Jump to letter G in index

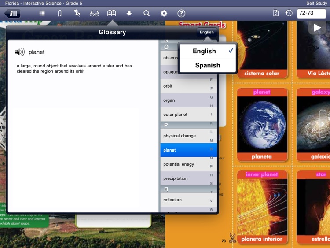211,97
